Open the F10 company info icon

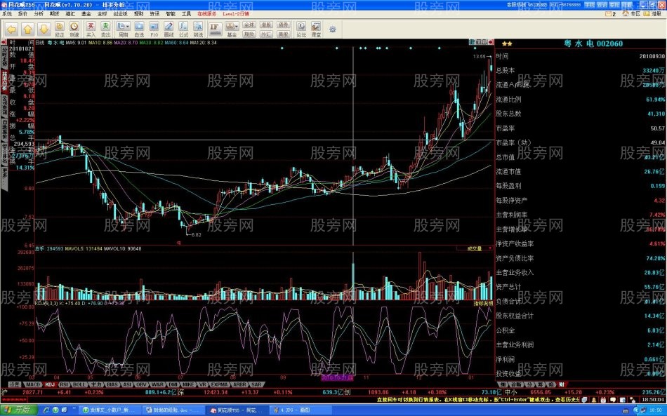click(x=154, y=29)
